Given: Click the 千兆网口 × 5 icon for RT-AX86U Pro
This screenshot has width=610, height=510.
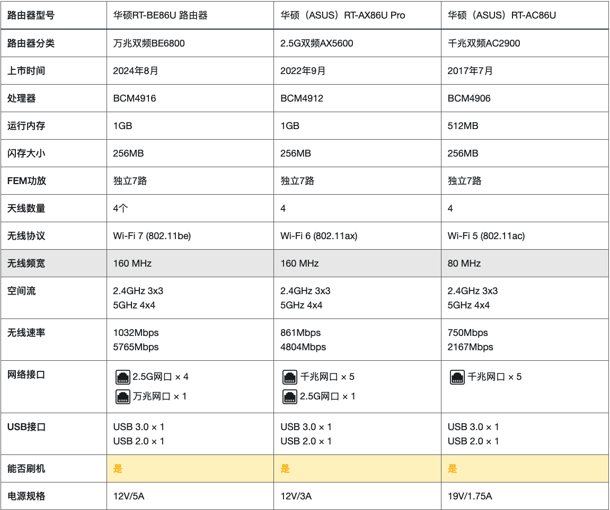Looking at the screenshot, I should pos(290,377).
